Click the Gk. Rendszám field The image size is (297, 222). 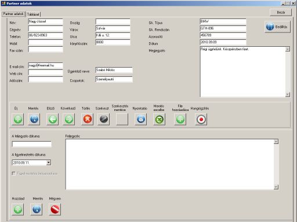pyautogui.click(x=223, y=28)
